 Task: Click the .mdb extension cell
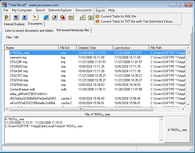pyautogui.click(x=63, y=89)
